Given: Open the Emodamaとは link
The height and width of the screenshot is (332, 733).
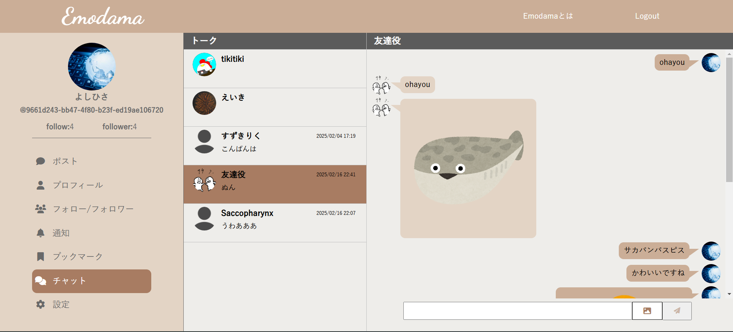Looking at the screenshot, I should tap(548, 16).
